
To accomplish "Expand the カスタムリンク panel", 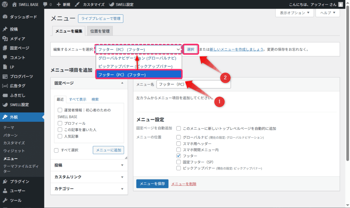I will point(122,177).
